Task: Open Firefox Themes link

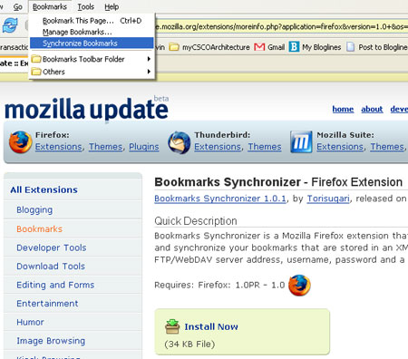Action: click(x=105, y=147)
